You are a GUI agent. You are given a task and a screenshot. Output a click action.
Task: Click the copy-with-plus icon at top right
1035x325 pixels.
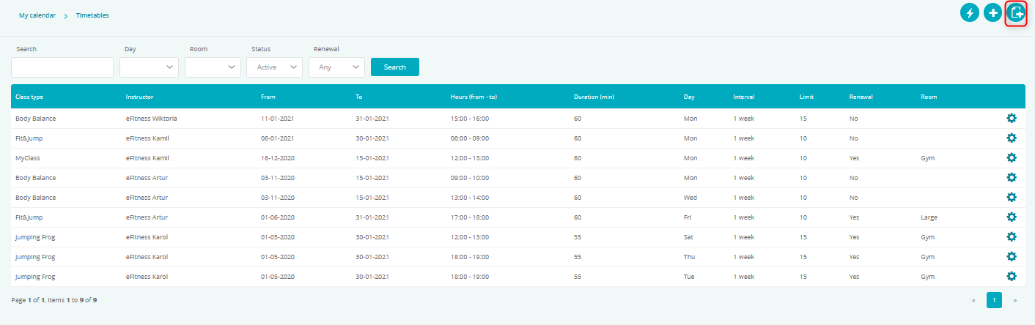(x=1016, y=12)
